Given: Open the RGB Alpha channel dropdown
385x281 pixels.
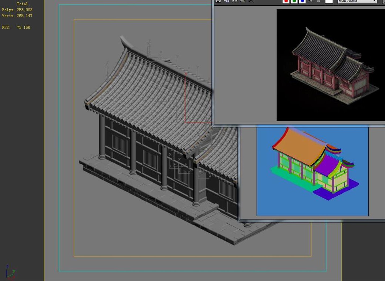Looking at the screenshot, I should (x=357, y=1).
